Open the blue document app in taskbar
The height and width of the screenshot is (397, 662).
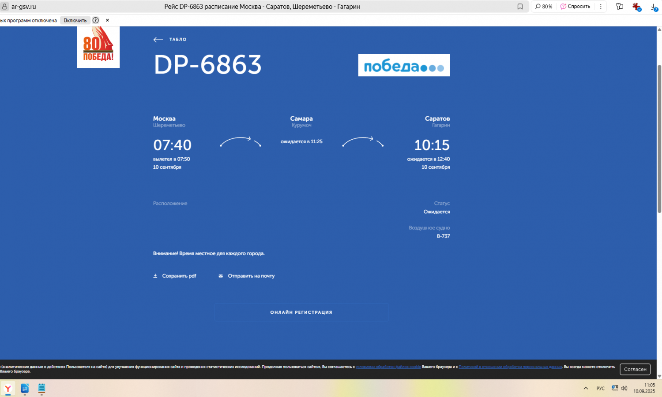pos(25,388)
